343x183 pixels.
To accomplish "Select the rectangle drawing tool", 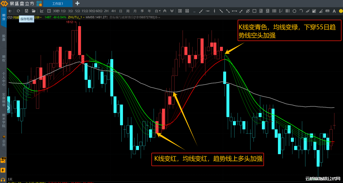I will [x=254, y=11].
